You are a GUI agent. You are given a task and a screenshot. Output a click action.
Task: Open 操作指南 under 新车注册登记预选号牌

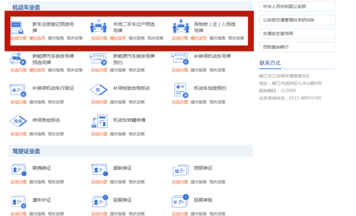tap(56, 38)
